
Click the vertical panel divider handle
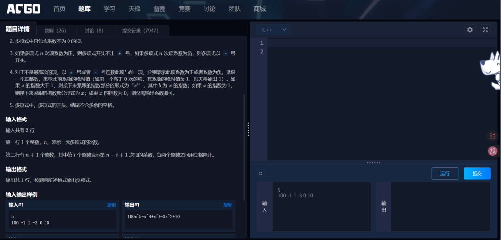click(x=248, y=129)
